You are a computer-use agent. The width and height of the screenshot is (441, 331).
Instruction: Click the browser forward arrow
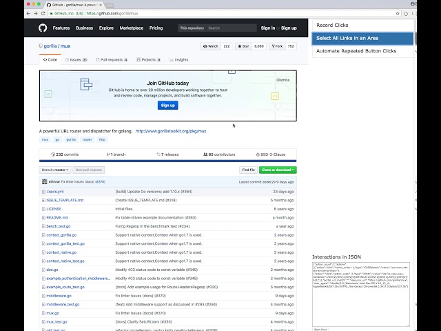(x=35, y=13)
